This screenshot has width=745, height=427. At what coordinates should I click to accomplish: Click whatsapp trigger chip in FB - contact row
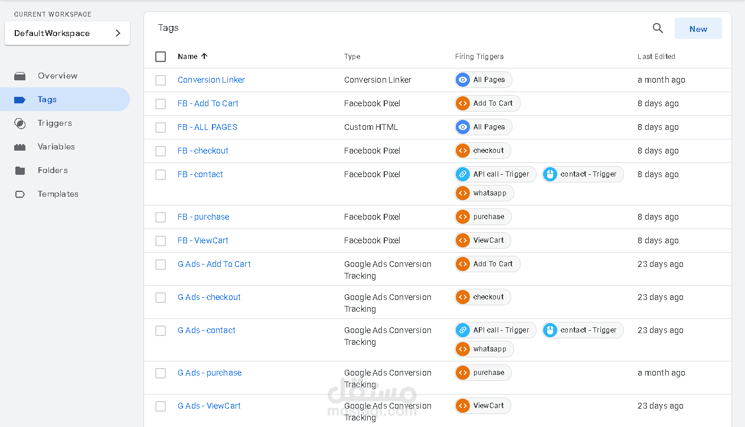[484, 193]
